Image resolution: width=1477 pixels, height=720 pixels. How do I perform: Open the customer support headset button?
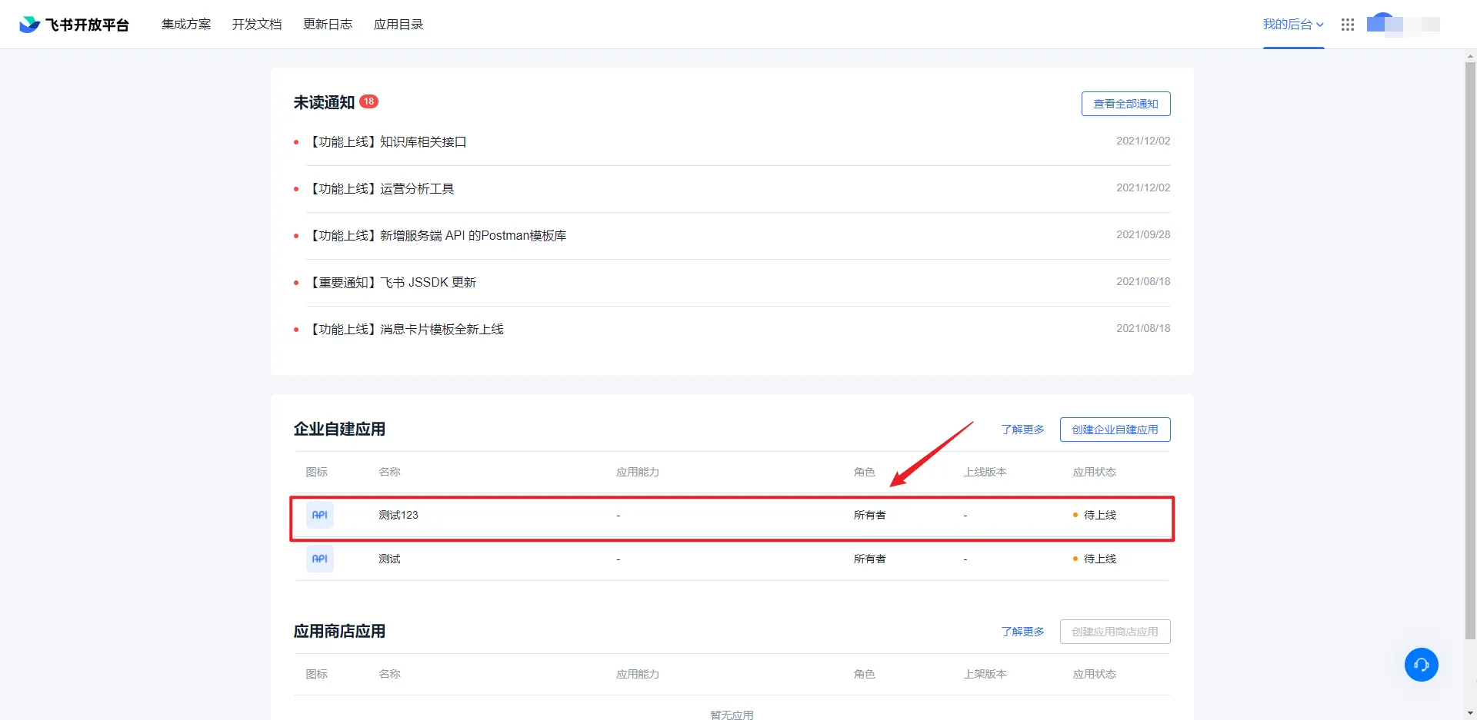click(x=1421, y=665)
